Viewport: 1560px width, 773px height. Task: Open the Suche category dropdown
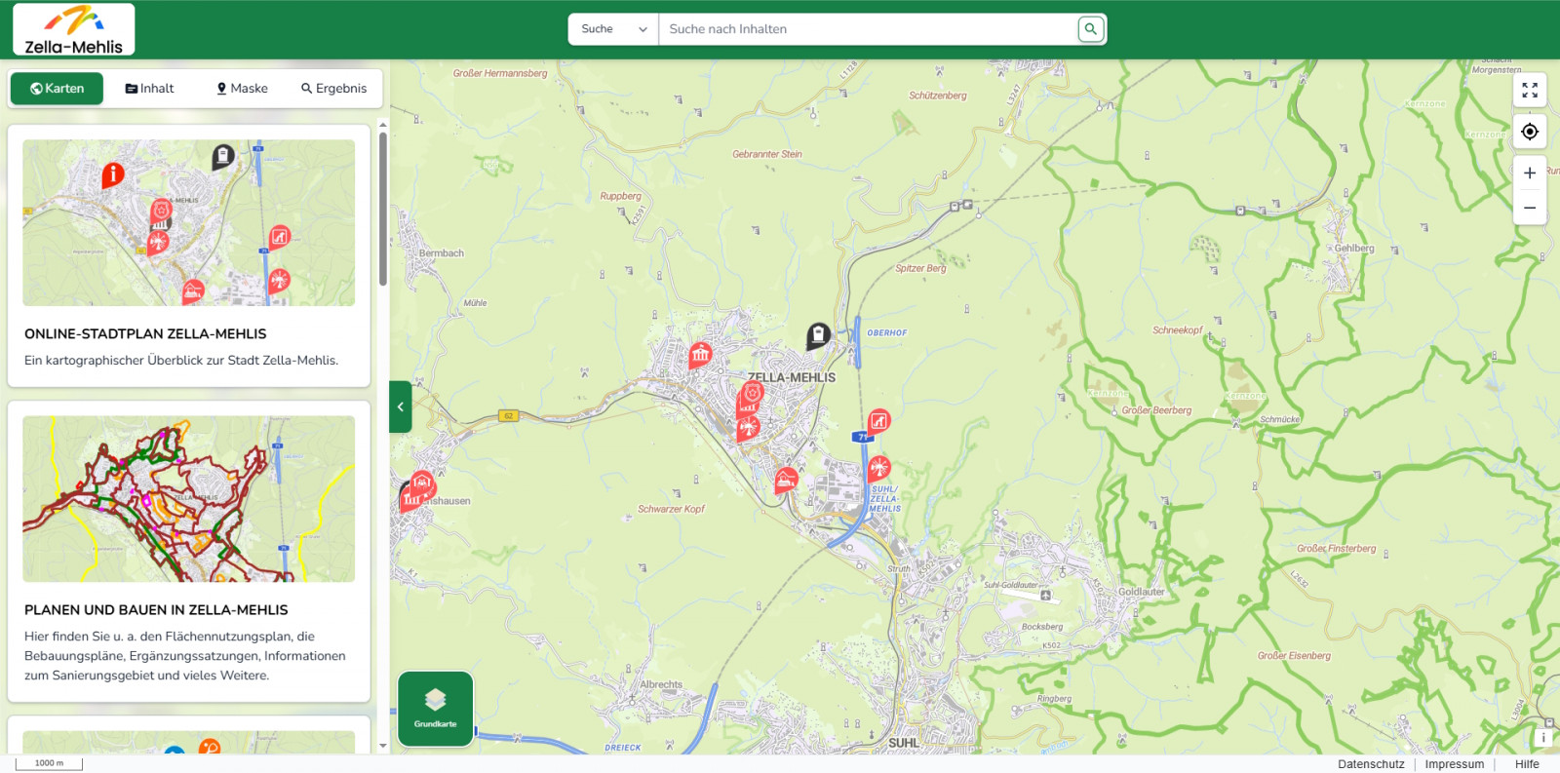coord(613,29)
